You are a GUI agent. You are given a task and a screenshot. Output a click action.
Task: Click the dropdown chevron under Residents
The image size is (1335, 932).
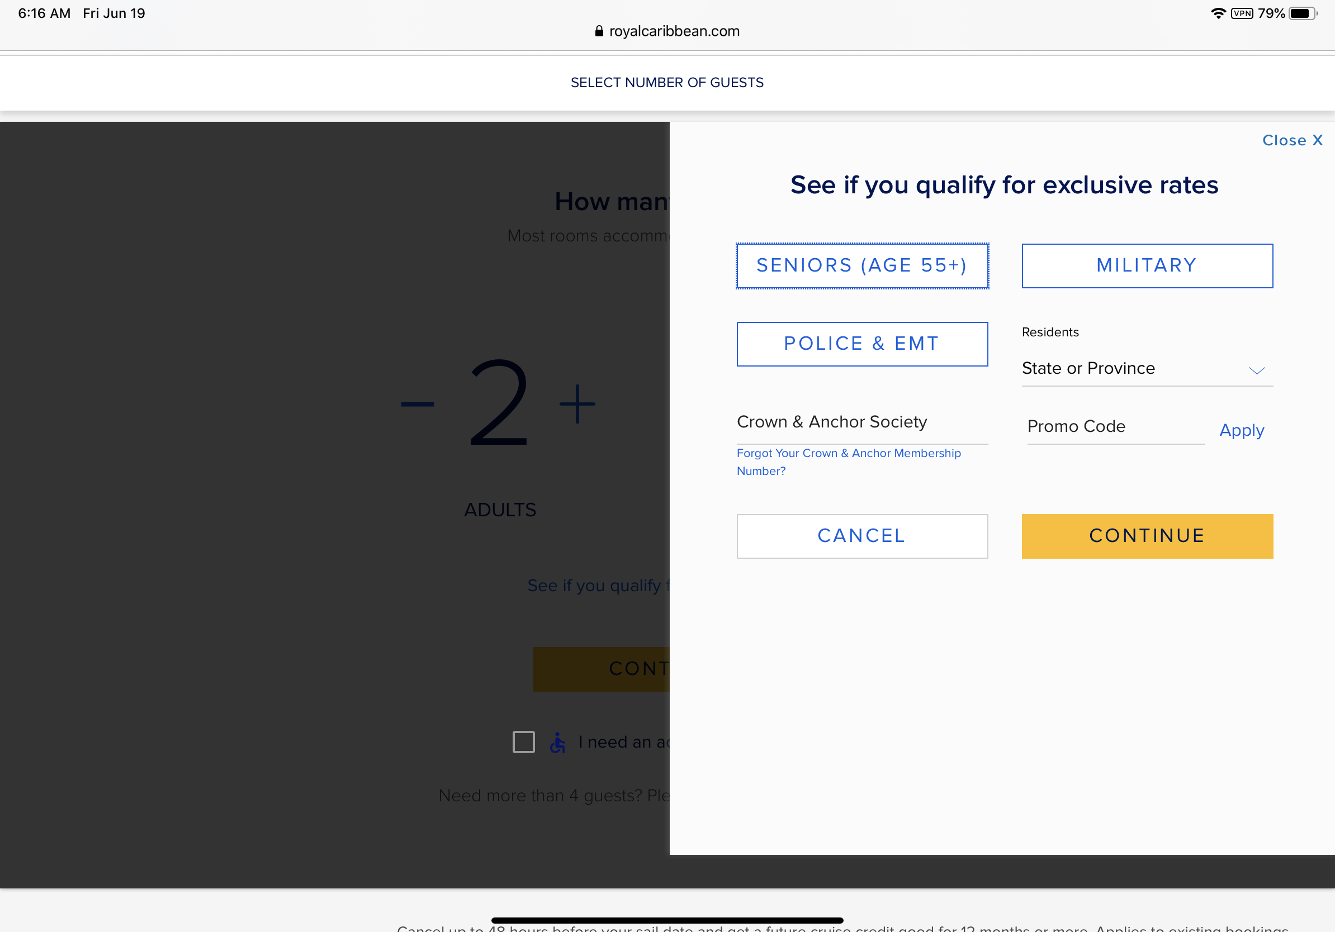tap(1257, 370)
